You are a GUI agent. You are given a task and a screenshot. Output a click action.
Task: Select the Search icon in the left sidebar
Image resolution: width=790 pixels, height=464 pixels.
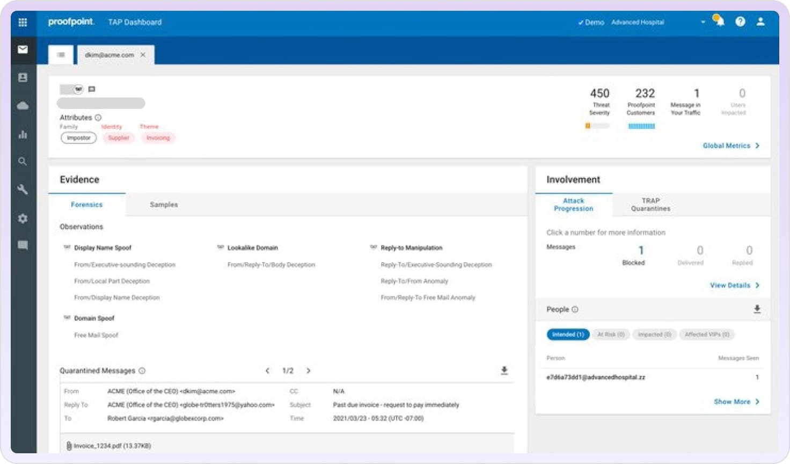pyautogui.click(x=23, y=161)
